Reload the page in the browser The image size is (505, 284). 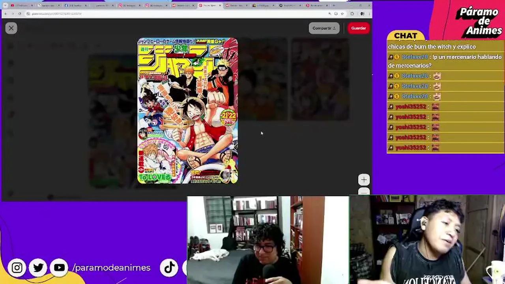tap(20, 14)
